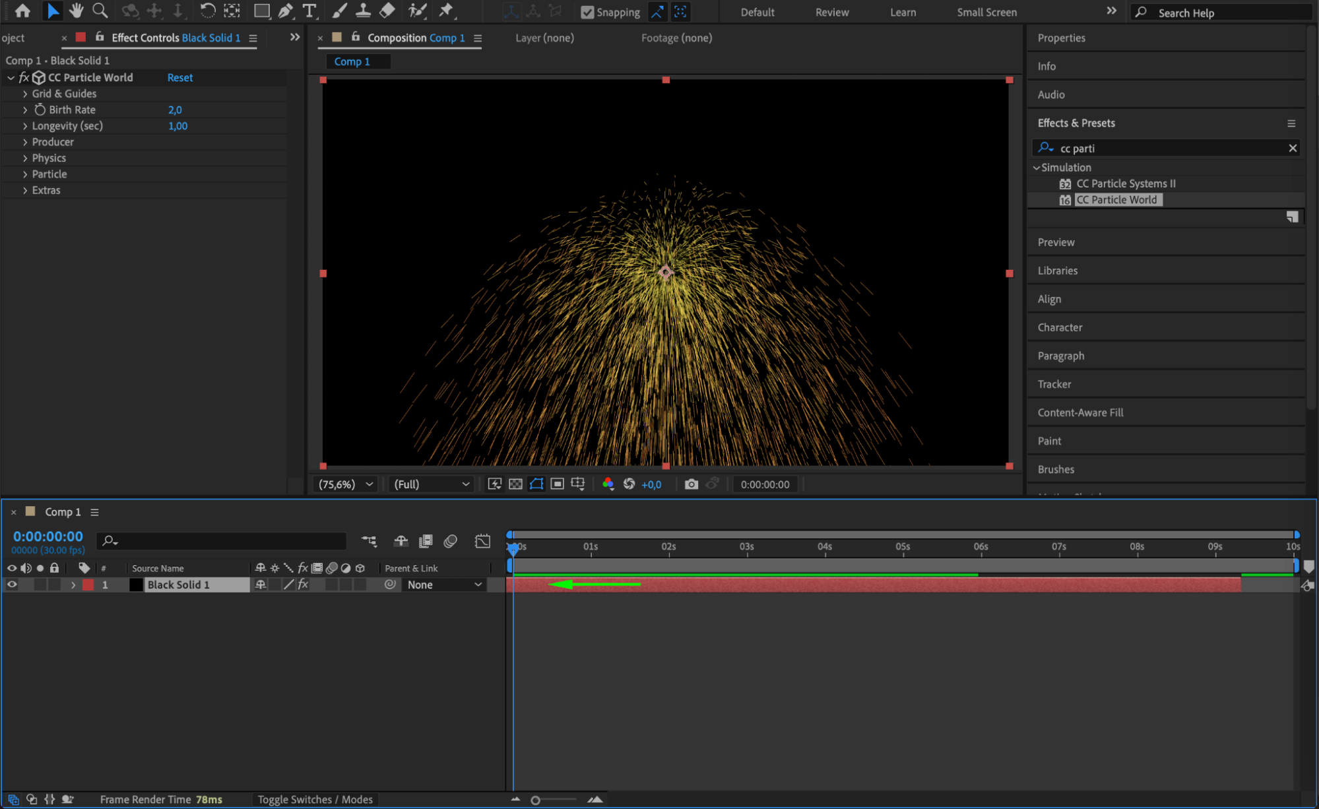The height and width of the screenshot is (809, 1319).
Task: Click the Home icon
Action: point(22,11)
